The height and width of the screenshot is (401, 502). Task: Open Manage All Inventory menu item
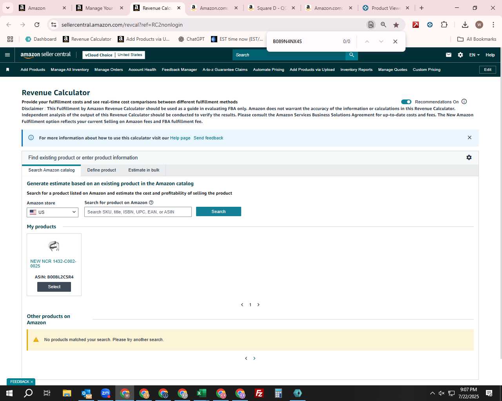click(70, 70)
